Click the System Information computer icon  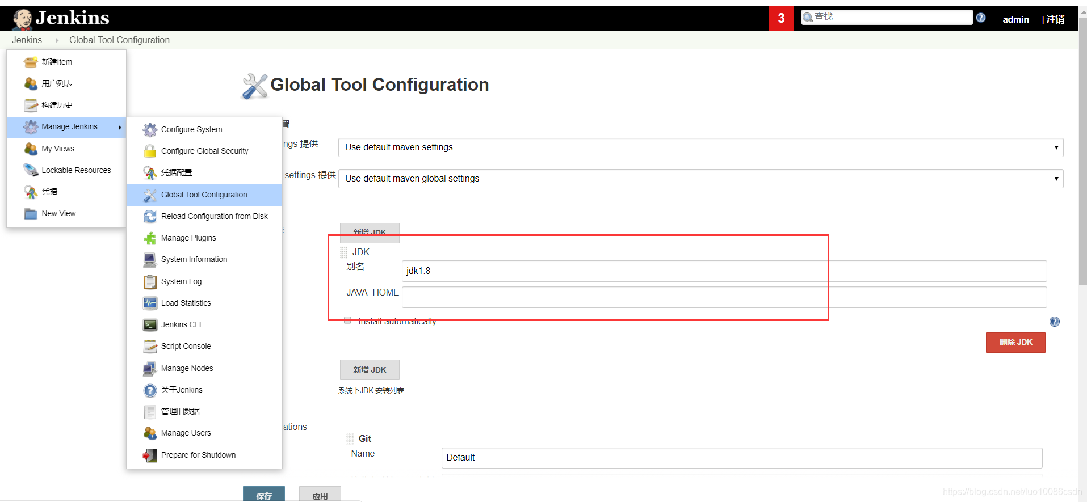[x=150, y=260]
